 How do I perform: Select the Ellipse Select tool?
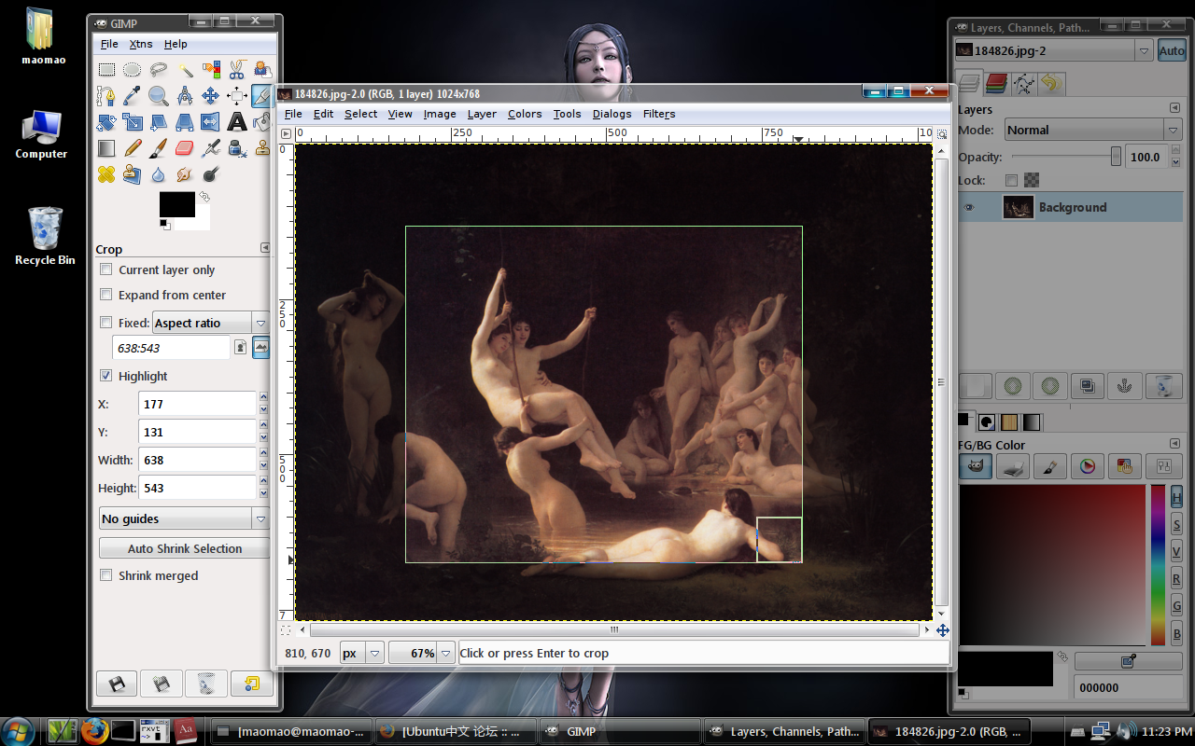point(133,70)
